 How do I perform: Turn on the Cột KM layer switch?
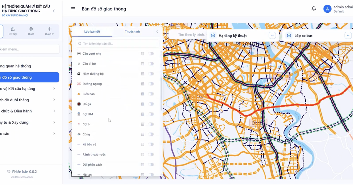pos(151,114)
